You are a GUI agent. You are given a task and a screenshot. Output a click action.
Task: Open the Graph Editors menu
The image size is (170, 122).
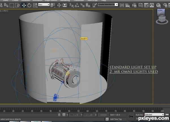coord(51,1)
